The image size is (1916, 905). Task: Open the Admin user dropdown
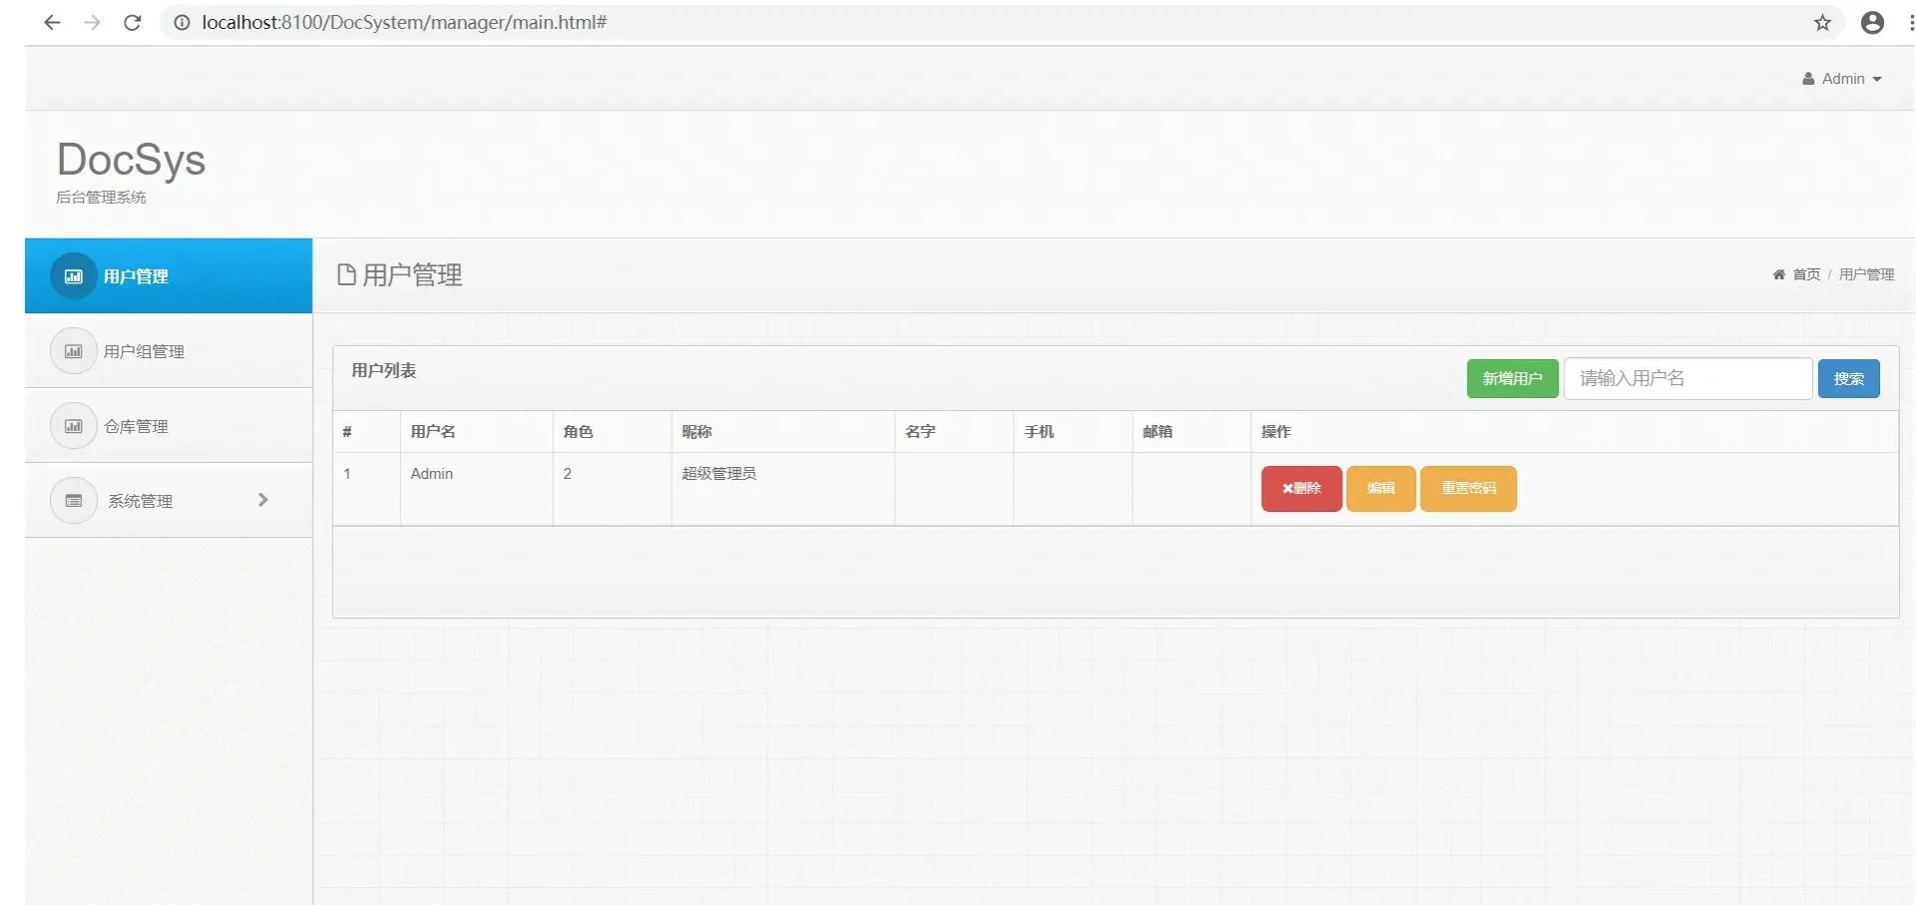[x=1842, y=79]
